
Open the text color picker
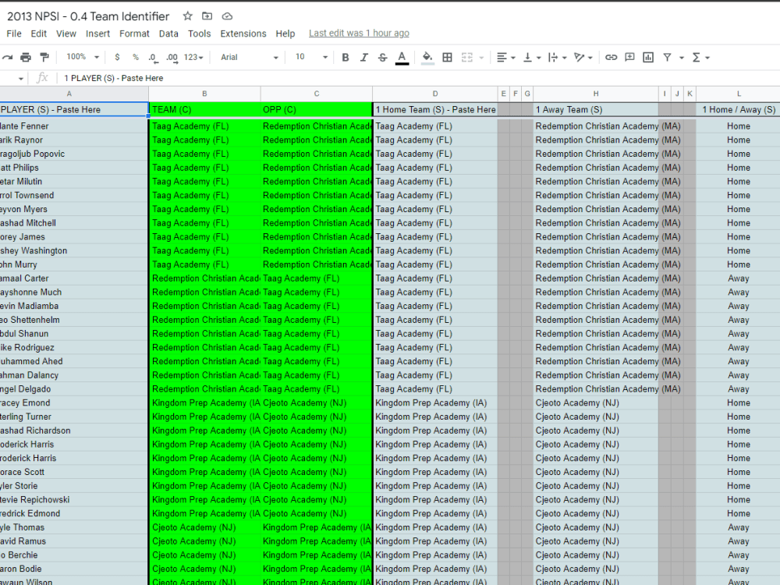[x=402, y=57]
